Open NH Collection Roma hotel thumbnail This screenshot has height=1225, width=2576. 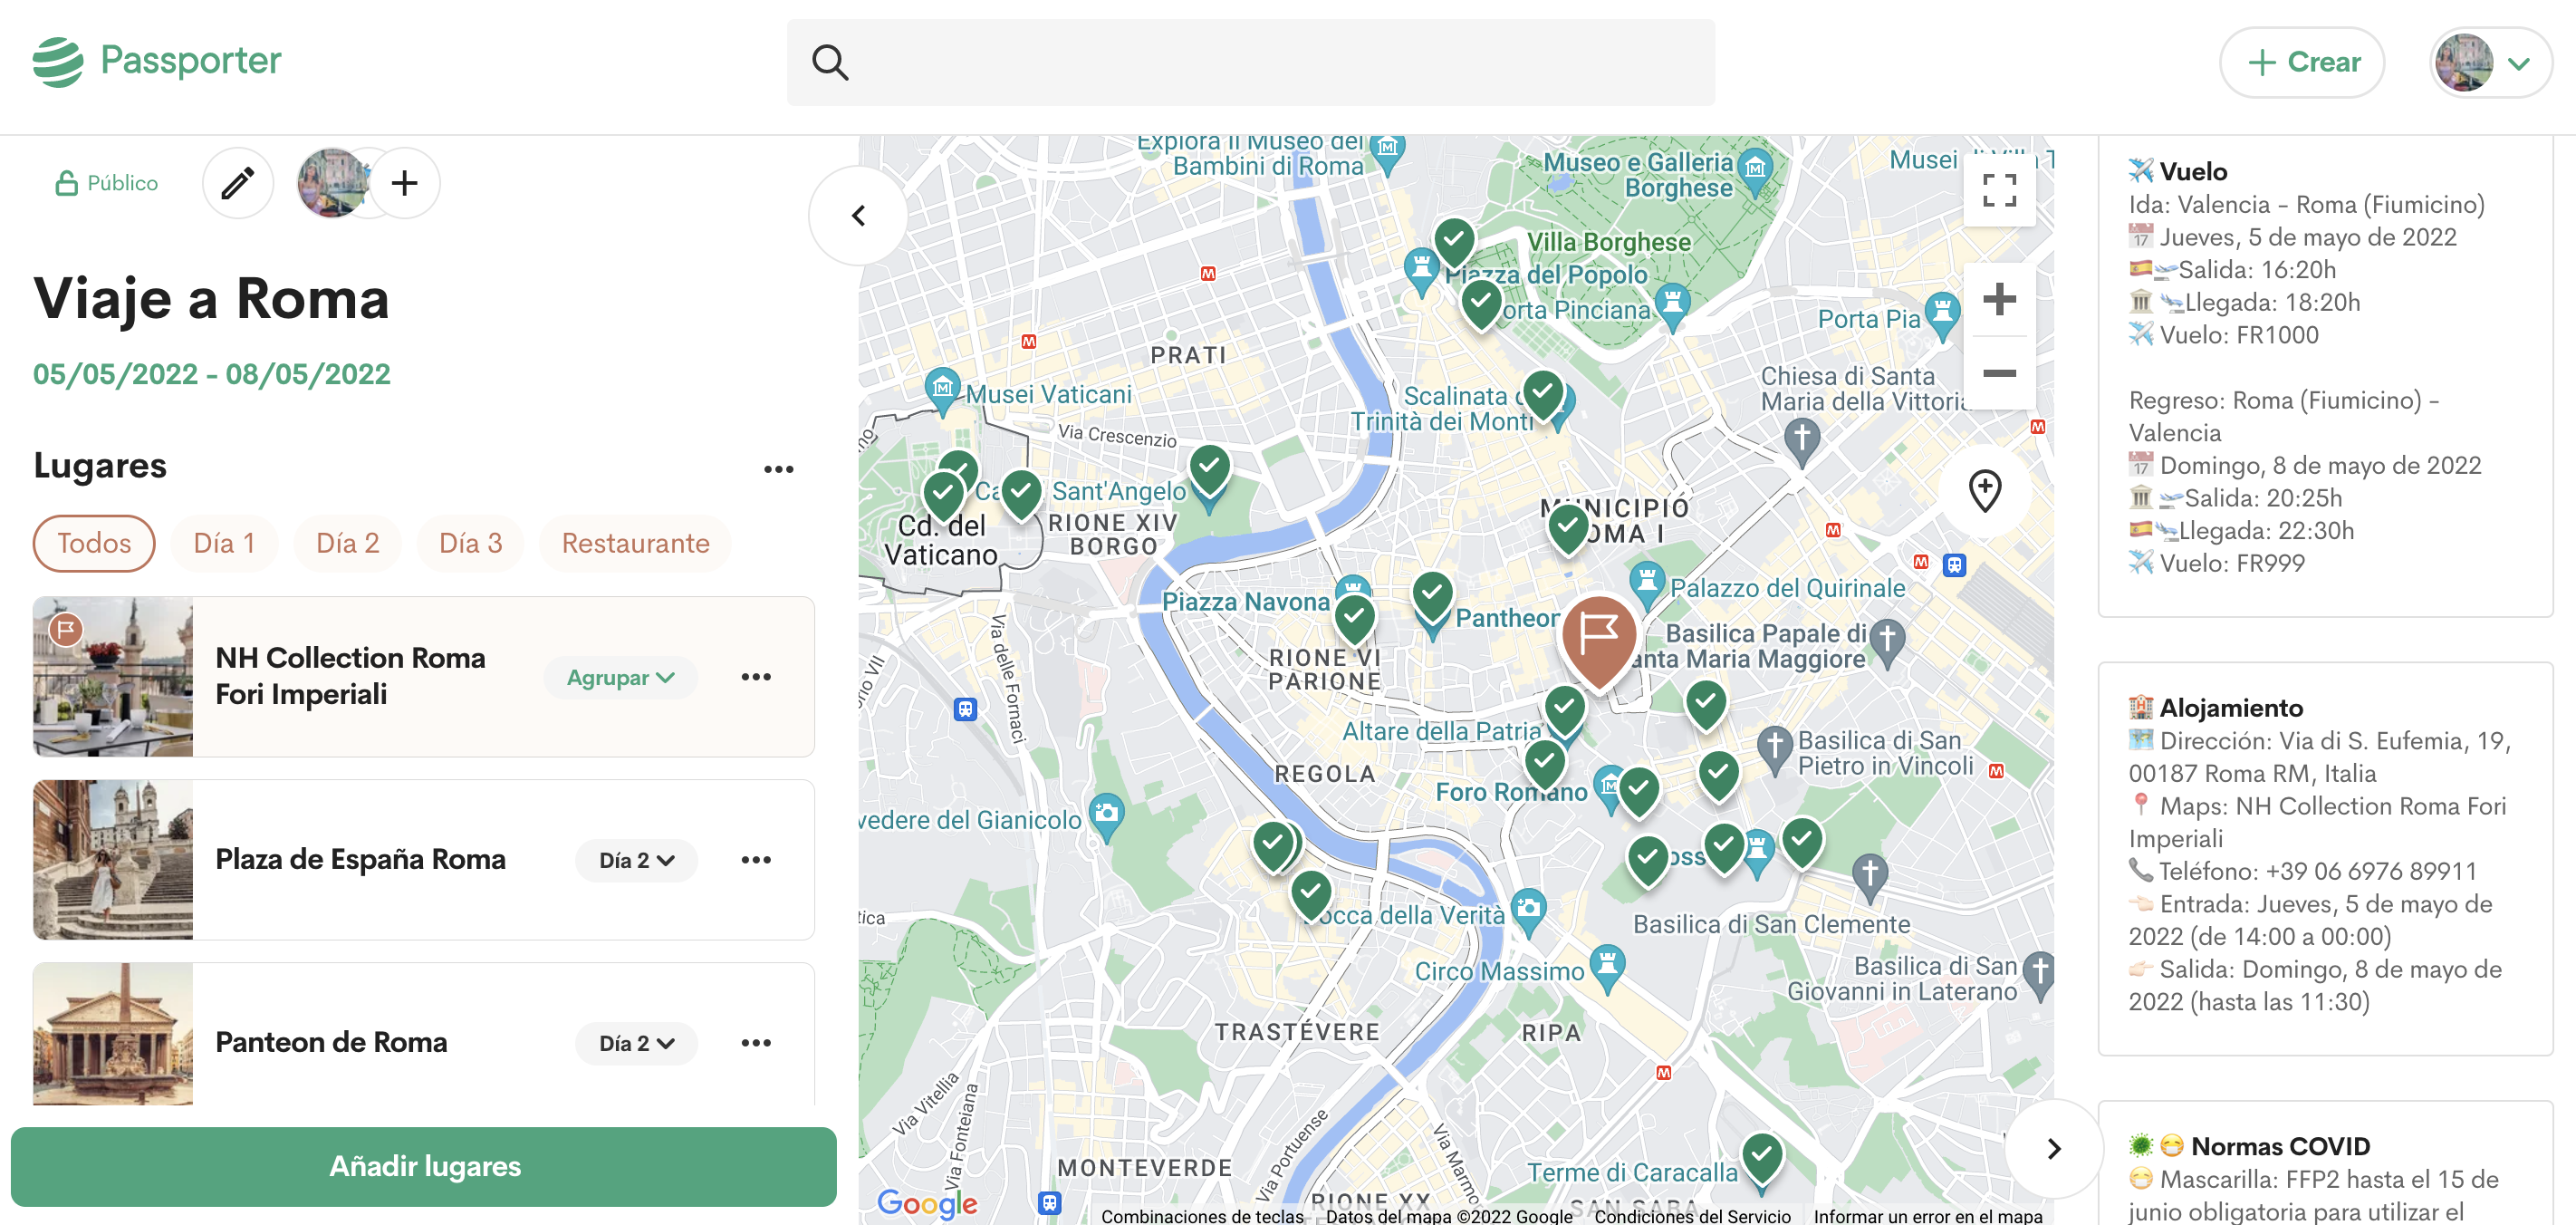click(x=113, y=677)
